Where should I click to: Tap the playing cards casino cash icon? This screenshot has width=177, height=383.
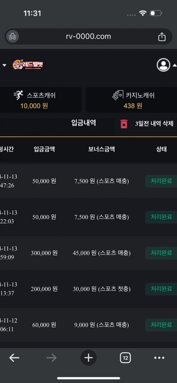[117, 96]
